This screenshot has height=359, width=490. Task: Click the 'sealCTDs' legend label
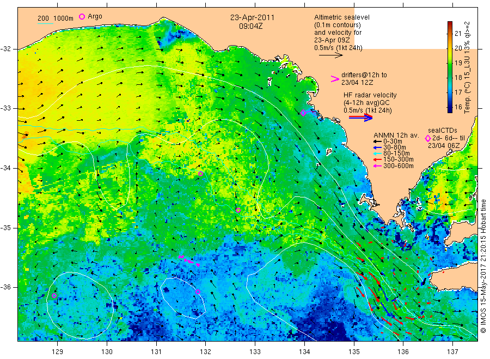(x=443, y=131)
